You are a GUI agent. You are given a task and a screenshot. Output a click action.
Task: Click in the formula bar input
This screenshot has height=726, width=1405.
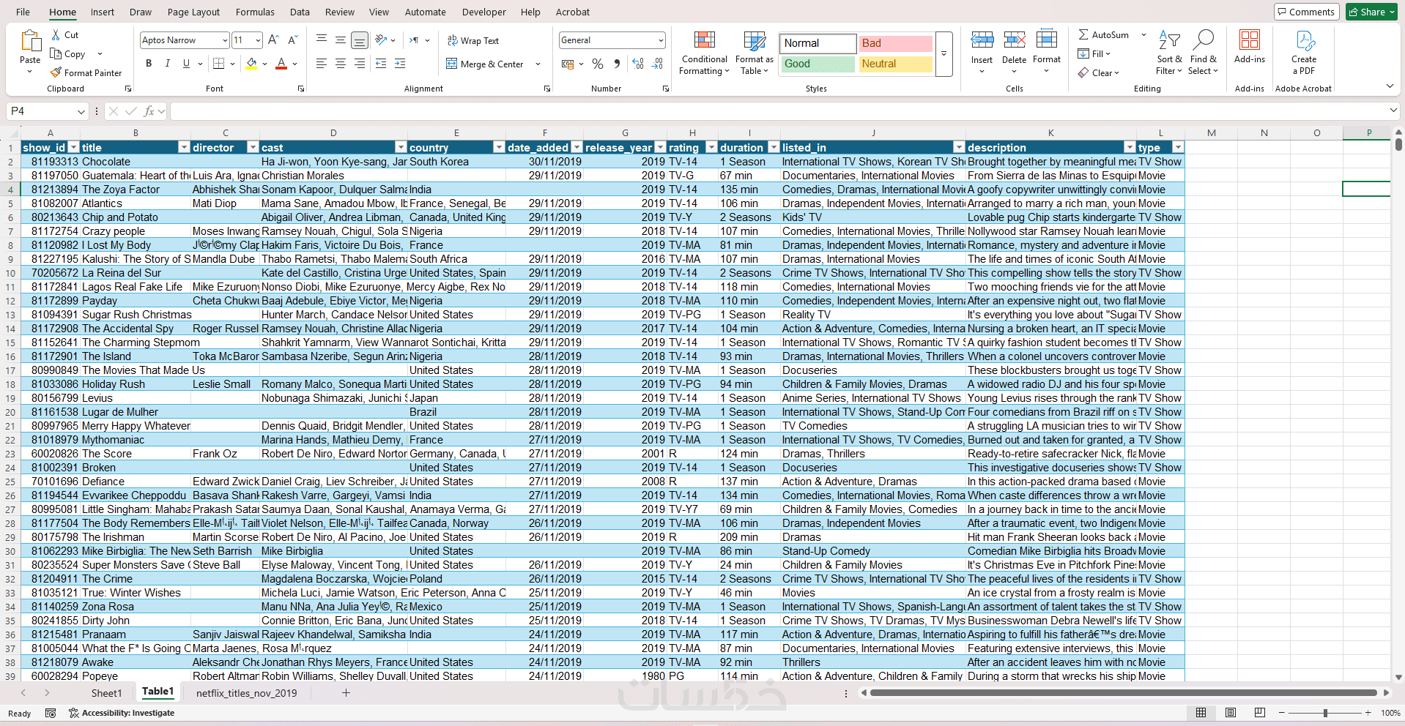[x=779, y=111]
